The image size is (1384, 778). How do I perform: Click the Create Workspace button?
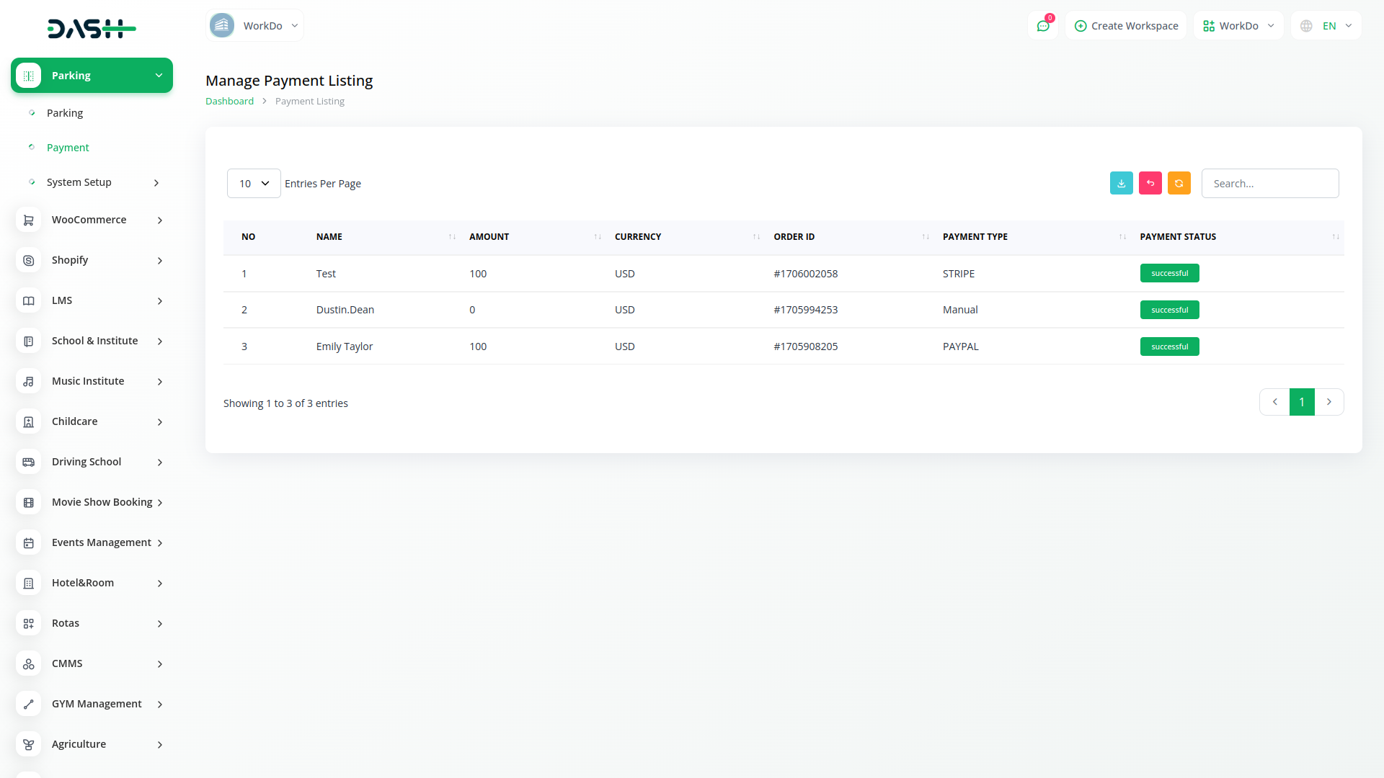coord(1126,26)
